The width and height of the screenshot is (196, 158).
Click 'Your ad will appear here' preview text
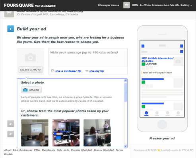[x=157, y=72]
